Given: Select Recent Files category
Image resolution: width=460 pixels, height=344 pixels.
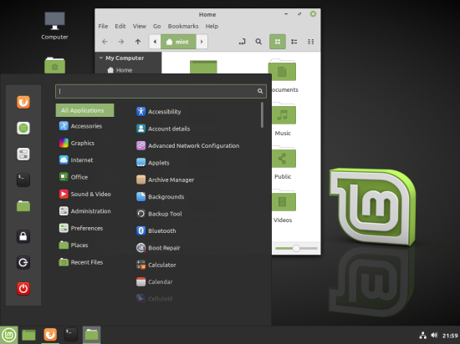Looking at the screenshot, I should click(x=81, y=262).
